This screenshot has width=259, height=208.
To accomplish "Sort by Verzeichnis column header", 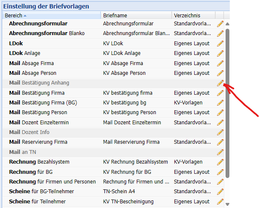I will pos(187,15).
